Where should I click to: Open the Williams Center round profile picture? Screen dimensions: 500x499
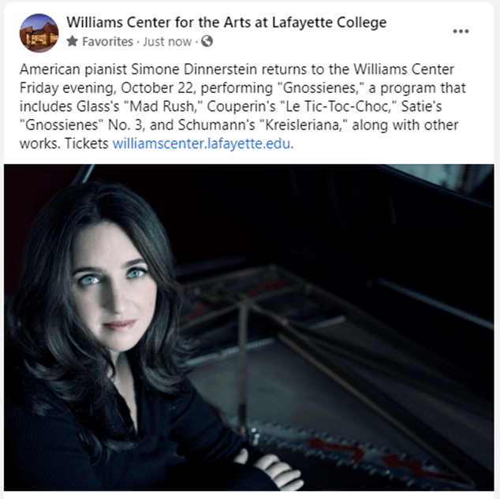[39, 33]
